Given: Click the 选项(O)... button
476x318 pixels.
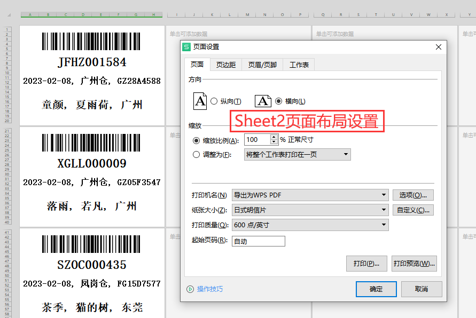Looking at the screenshot, I should pyautogui.click(x=413, y=195).
